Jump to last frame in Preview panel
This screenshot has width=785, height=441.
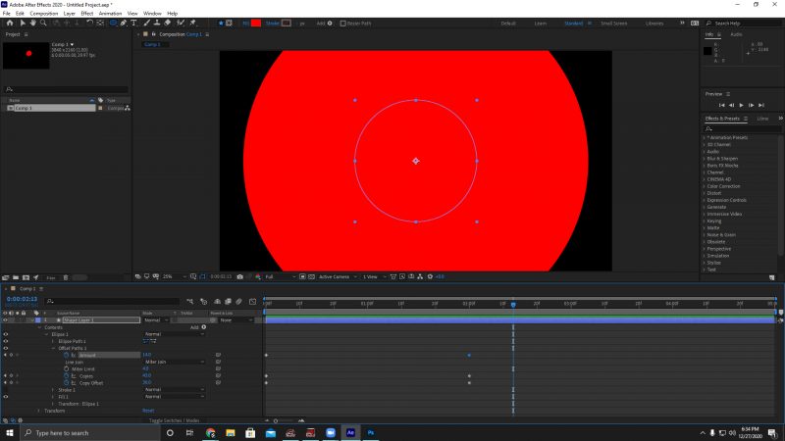click(761, 105)
